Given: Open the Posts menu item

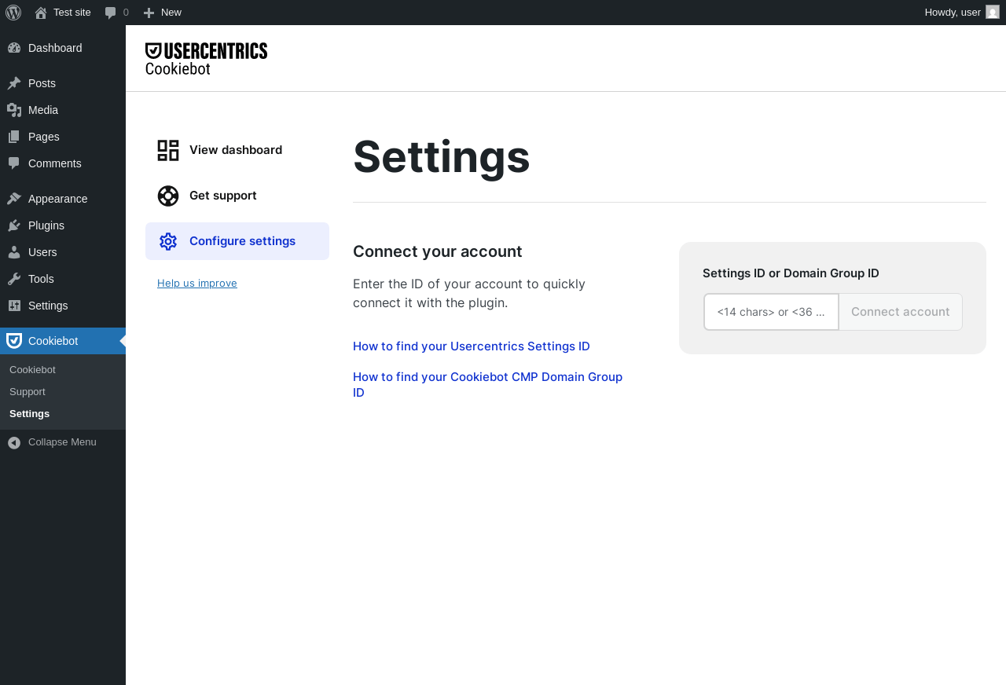Looking at the screenshot, I should point(42,83).
